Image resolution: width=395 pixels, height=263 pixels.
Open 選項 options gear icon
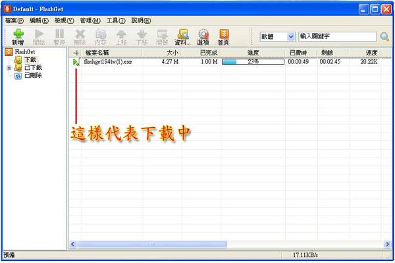pos(203,37)
